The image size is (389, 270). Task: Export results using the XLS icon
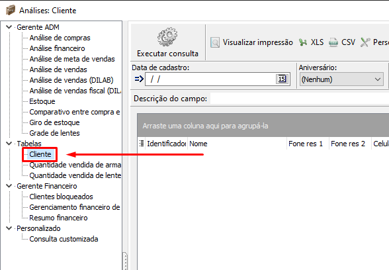click(x=303, y=42)
